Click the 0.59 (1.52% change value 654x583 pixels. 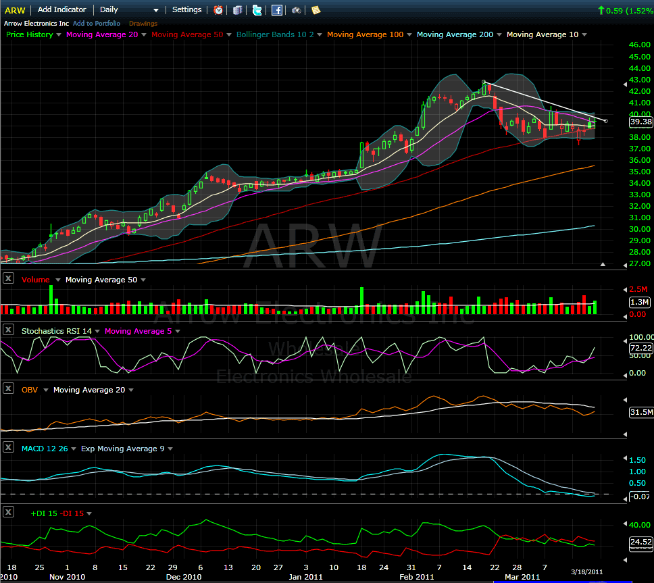click(x=630, y=11)
